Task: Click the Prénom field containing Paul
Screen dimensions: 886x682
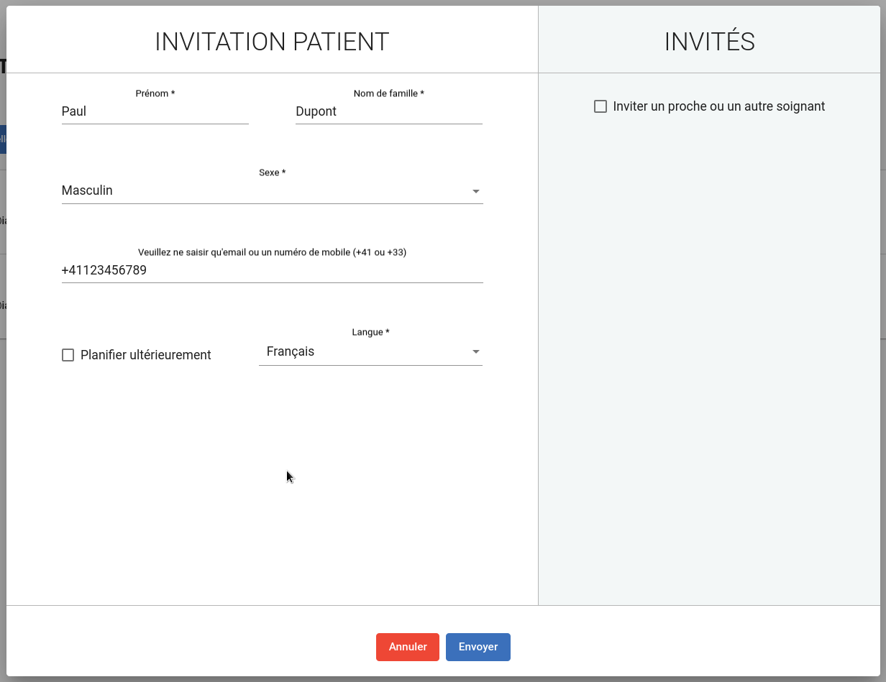Action: click(155, 111)
